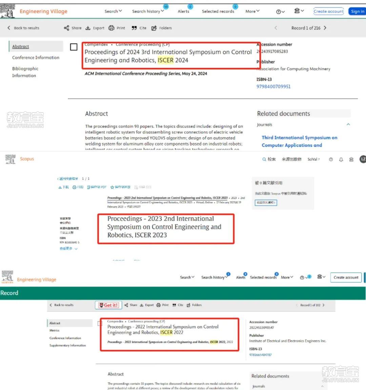Click Cite in the ISCER 2024 record toolbar
The width and height of the screenshot is (366, 390).
click(139, 28)
